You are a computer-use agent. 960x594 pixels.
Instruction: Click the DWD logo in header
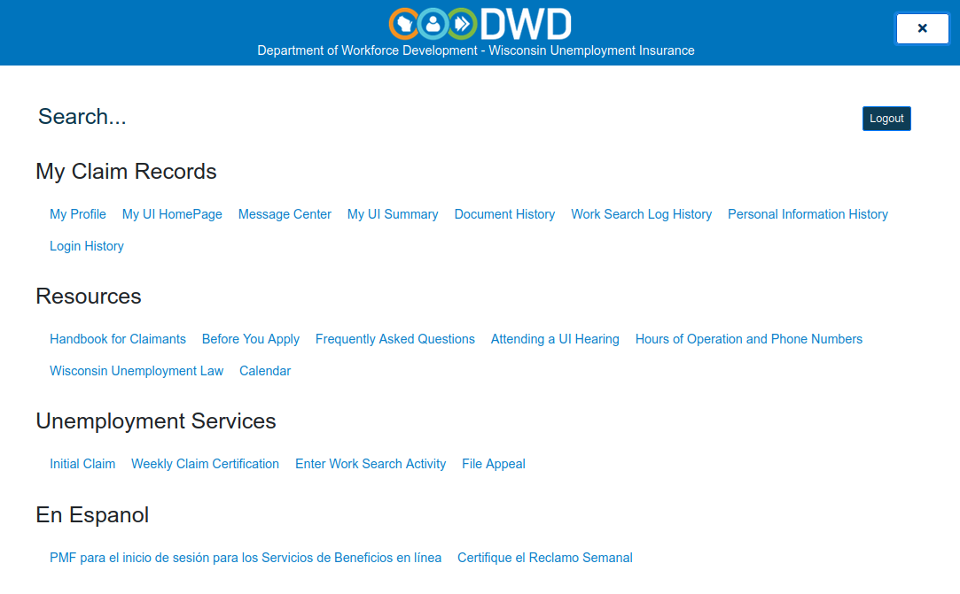(x=480, y=24)
